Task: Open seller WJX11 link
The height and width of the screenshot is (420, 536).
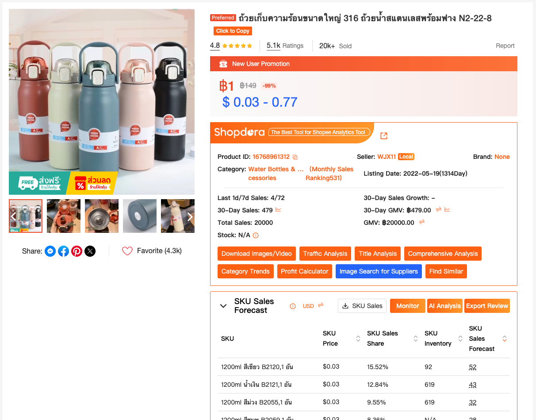Action: click(x=387, y=157)
